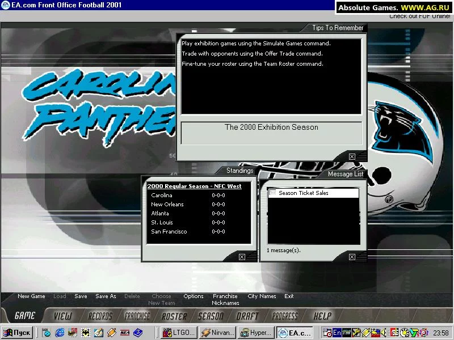Click the Standings panel title tab

239,171
